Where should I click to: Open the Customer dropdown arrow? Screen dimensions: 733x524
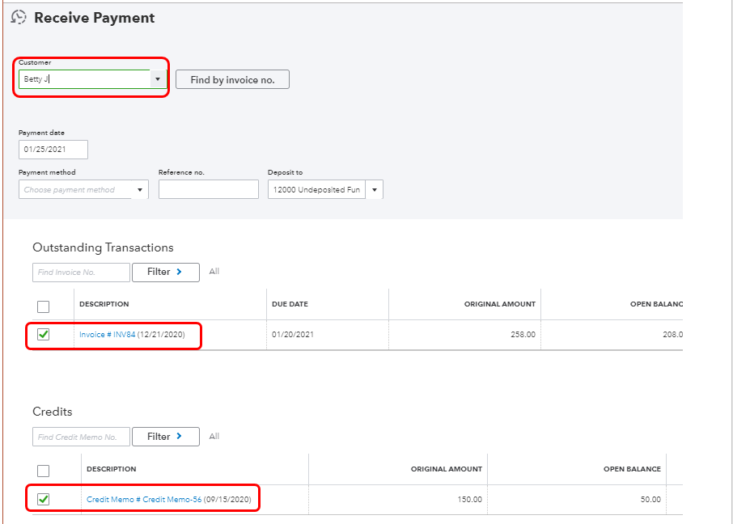click(x=158, y=79)
